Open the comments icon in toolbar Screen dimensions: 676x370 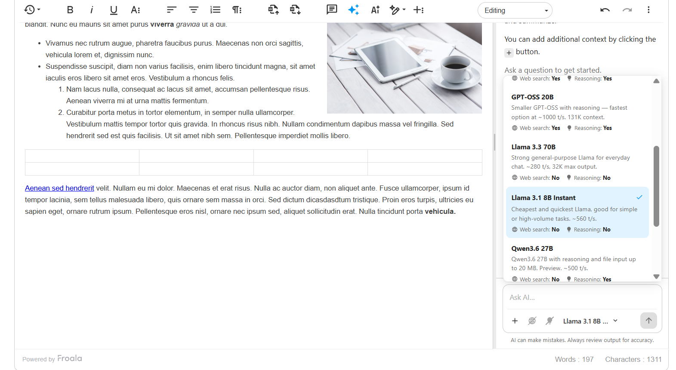(x=332, y=10)
